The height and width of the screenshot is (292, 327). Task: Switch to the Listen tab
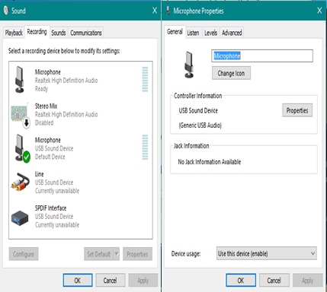[x=193, y=33]
